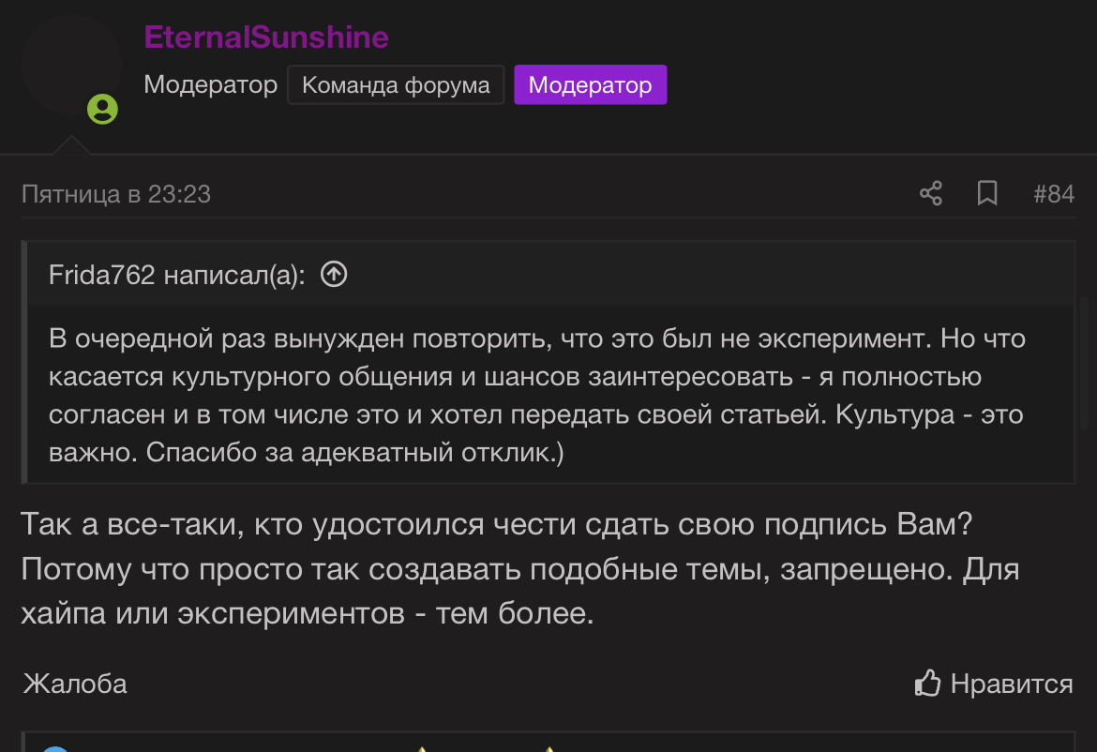The width and height of the screenshot is (1097, 752).
Task: Bookmark this post with the bookmark icon
Action: [986, 194]
